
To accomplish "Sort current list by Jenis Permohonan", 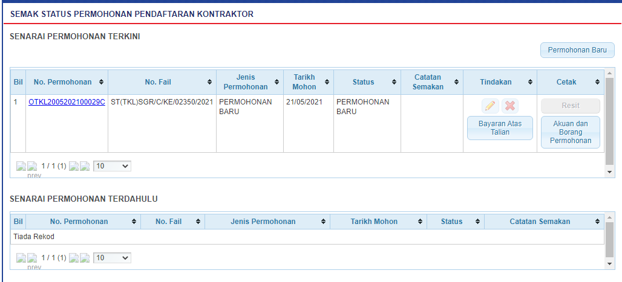I will coord(249,82).
